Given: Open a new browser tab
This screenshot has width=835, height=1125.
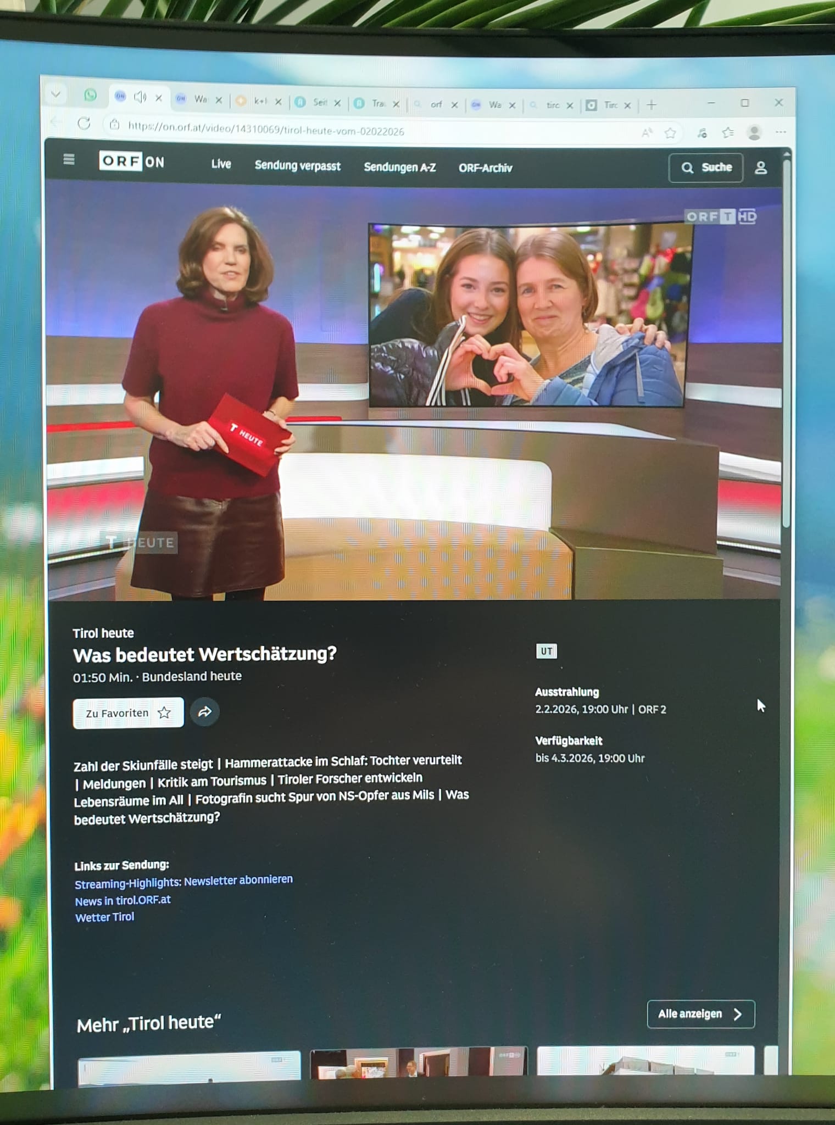Looking at the screenshot, I should [652, 105].
